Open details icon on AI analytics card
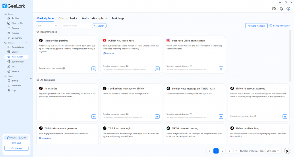Screen dimensions: 294x157 (x=94, y=116)
